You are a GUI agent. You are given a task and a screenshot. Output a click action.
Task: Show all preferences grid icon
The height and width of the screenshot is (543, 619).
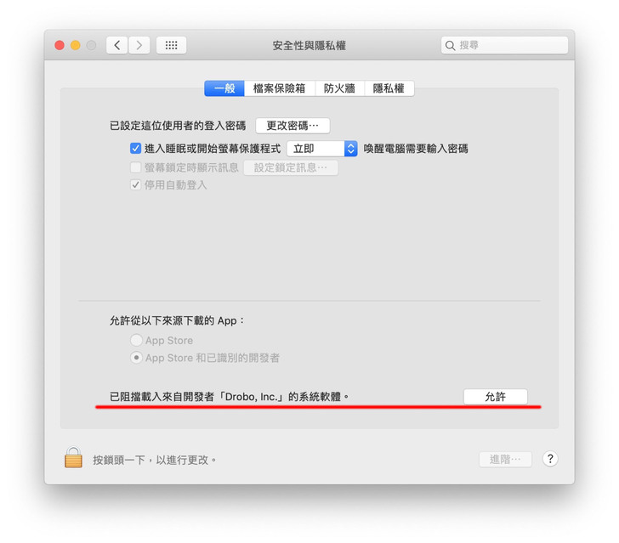(x=172, y=45)
